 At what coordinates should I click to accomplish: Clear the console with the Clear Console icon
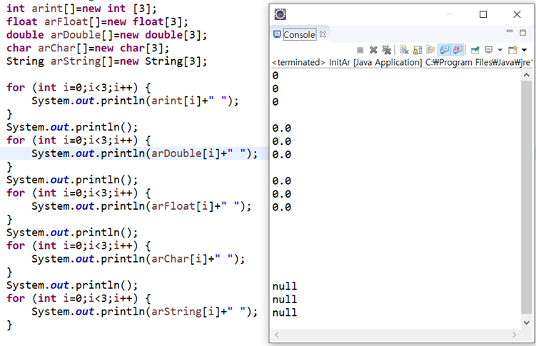point(404,50)
